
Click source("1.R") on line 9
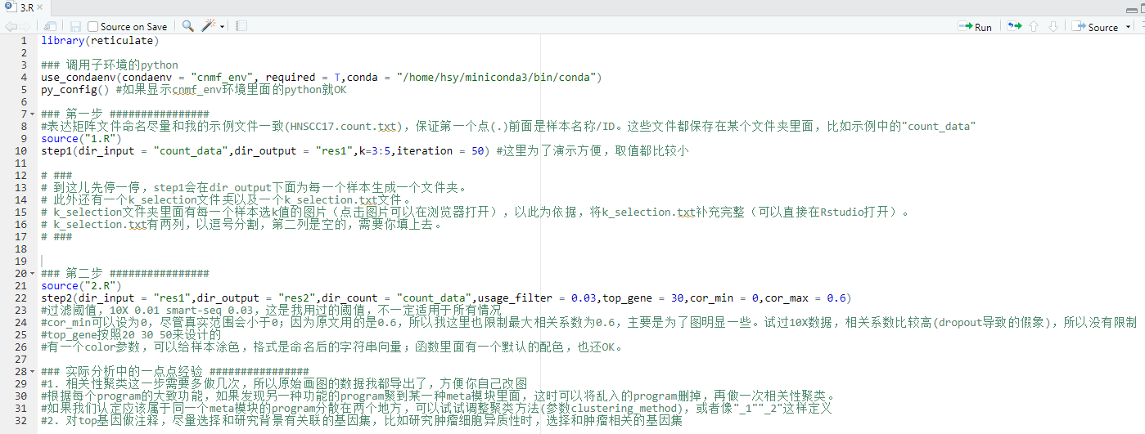[x=81, y=138]
